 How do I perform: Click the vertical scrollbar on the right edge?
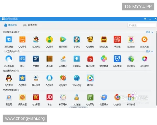[x=156, y=69]
